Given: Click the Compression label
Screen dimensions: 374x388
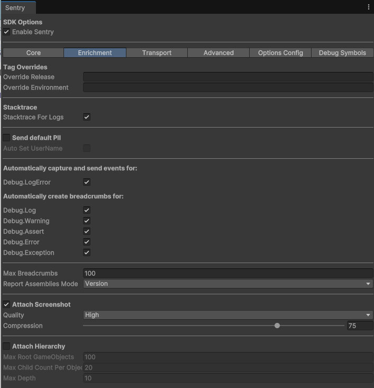Looking at the screenshot, I should coord(23,326).
